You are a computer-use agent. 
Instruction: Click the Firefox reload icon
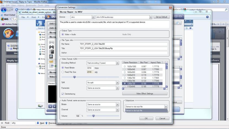pyautogui.click(x=17, y=10)
